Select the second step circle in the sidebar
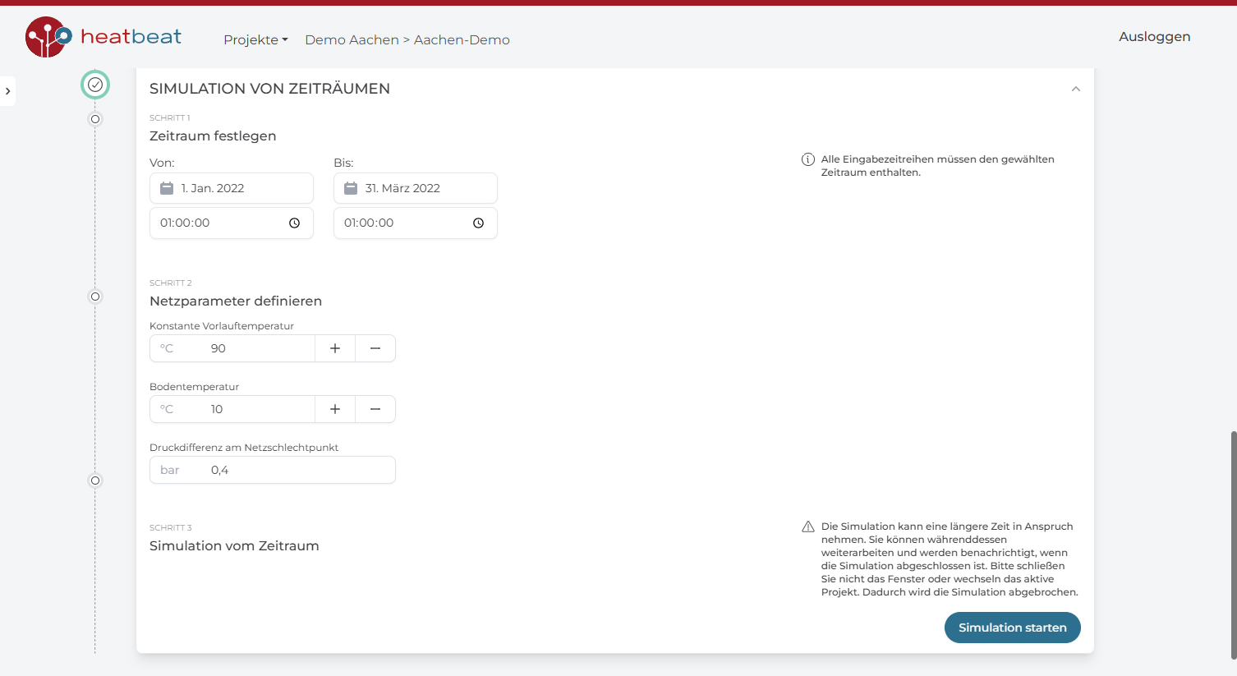This screenshot has width=1237, height=676. [94, 118]
